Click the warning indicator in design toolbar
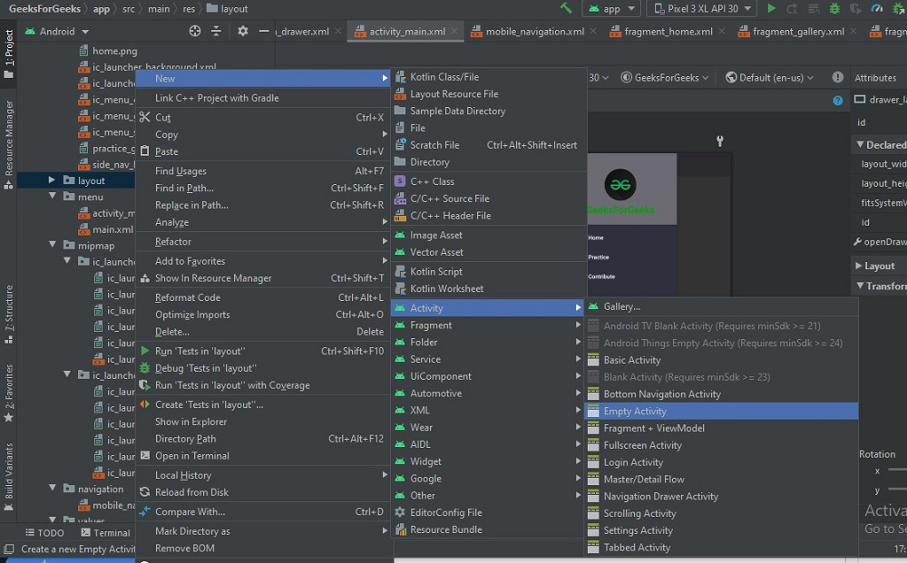Image resolution: width=907 pixels, height=563 pixels. click(837, 77)
